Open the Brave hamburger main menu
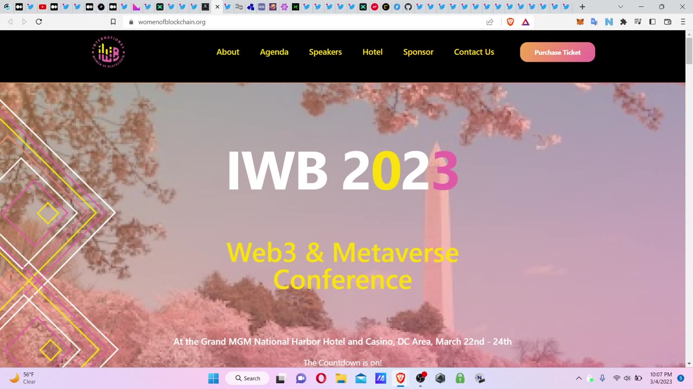Screen dimensions: 693x389 tap(682, 22)
